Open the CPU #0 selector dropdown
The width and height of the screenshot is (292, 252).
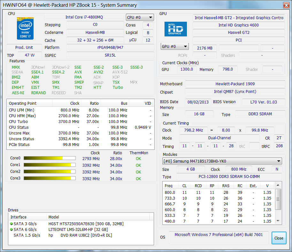tap(140, 18)
